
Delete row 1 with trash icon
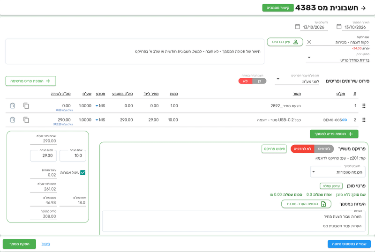click(13, 105)
